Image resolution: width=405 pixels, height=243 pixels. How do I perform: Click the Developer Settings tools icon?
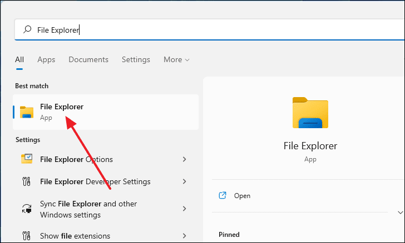(26, 181)
